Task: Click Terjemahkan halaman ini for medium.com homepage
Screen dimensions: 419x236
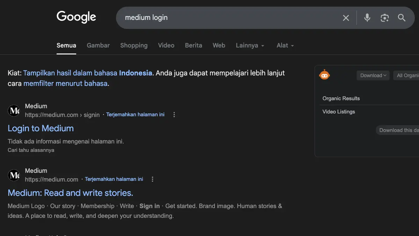Action: 114,179
